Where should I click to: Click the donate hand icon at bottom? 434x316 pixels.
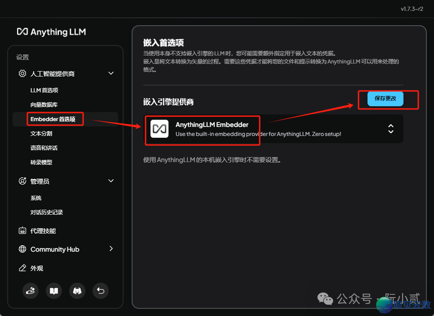pos(31,291)
